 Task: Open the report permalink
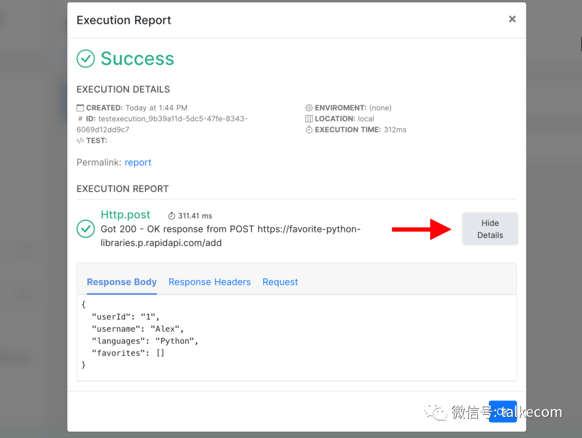(138, 162)
